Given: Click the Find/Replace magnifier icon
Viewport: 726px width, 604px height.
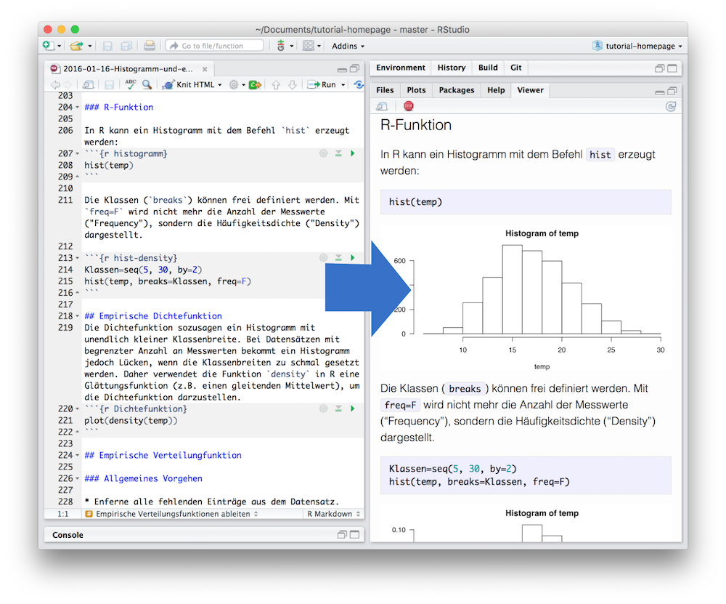Looking at the screenshot, I should pyautogui.click(x=147, y=84).
